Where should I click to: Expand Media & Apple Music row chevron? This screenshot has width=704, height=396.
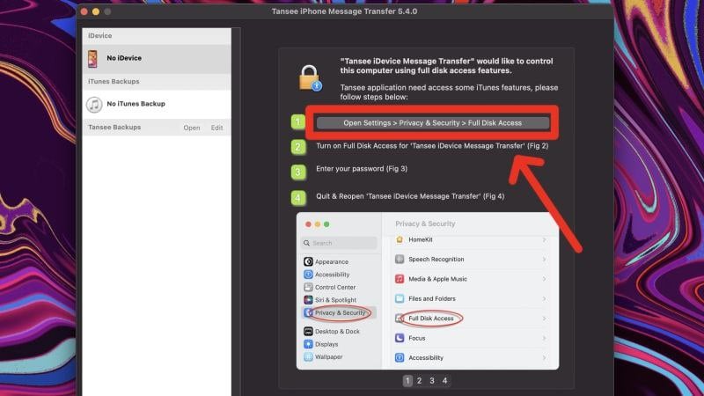(x=544, y=279)
